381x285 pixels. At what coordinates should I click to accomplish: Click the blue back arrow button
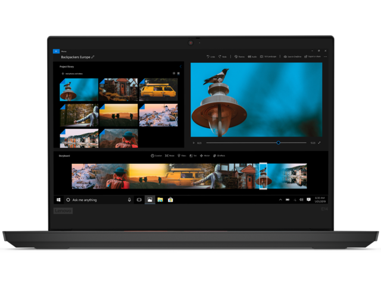56,52
